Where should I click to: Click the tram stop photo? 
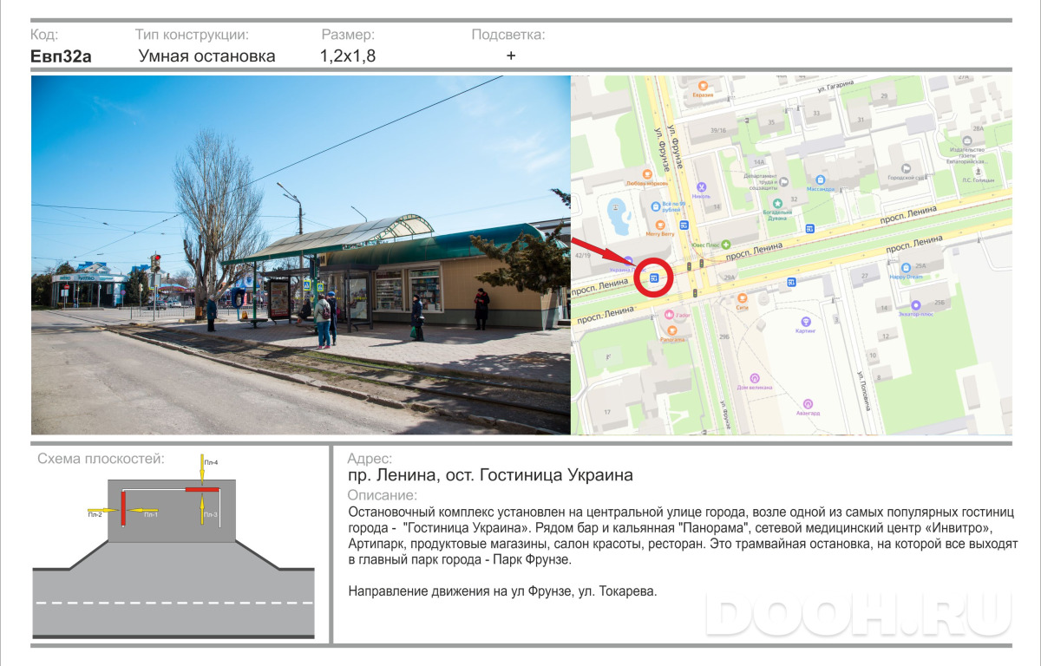pyautogui.click(x=301, y=255)
